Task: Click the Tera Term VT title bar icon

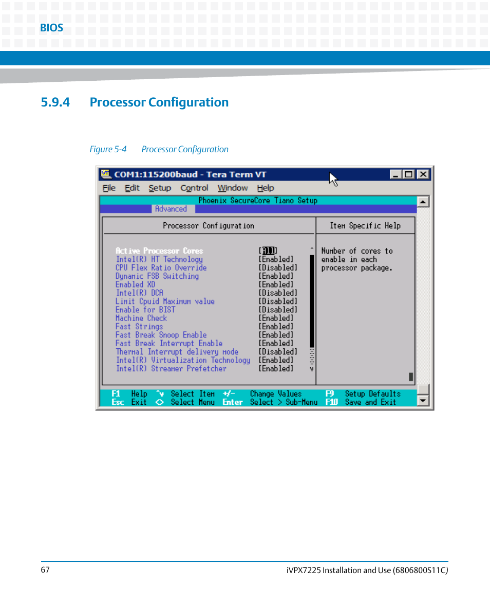Action: (x=105, y=174)
